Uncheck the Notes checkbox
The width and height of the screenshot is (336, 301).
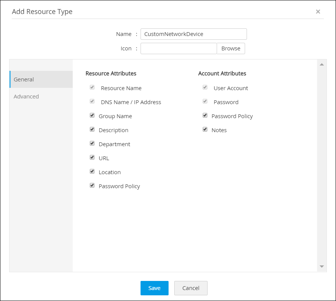[205, 129]
